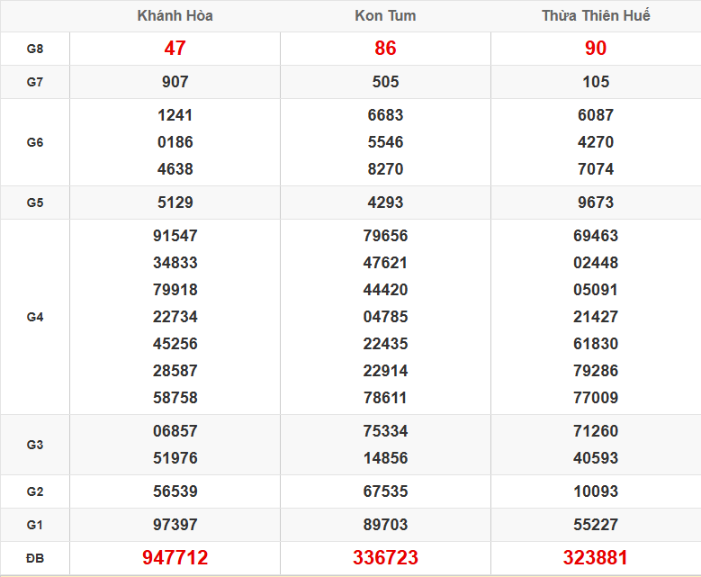Select the ĐB row label
The height and width of the screenshot is (577, 701).
tap(35, 558)
